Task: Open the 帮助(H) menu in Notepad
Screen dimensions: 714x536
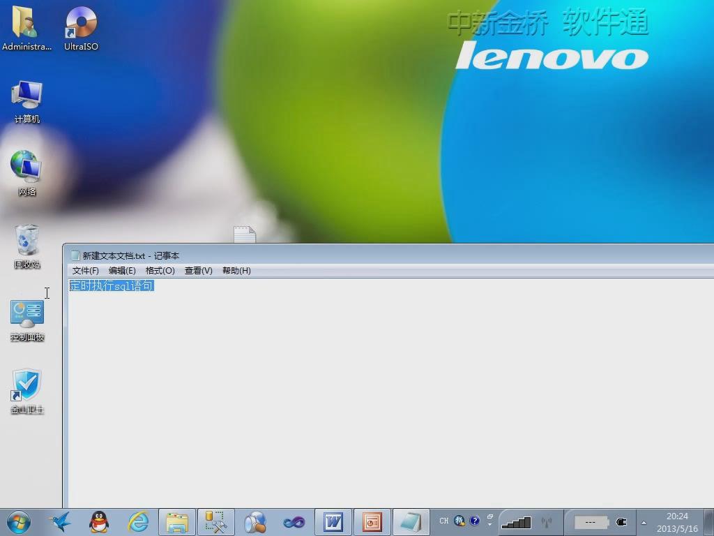Action: pos(236,271)
